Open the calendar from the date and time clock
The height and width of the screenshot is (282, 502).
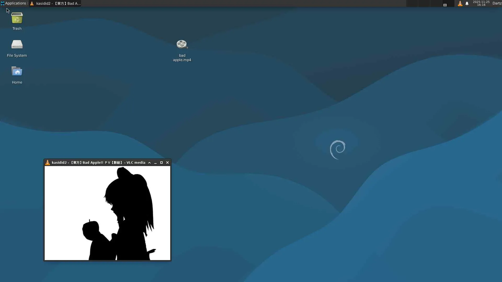[x=481, y=3]
